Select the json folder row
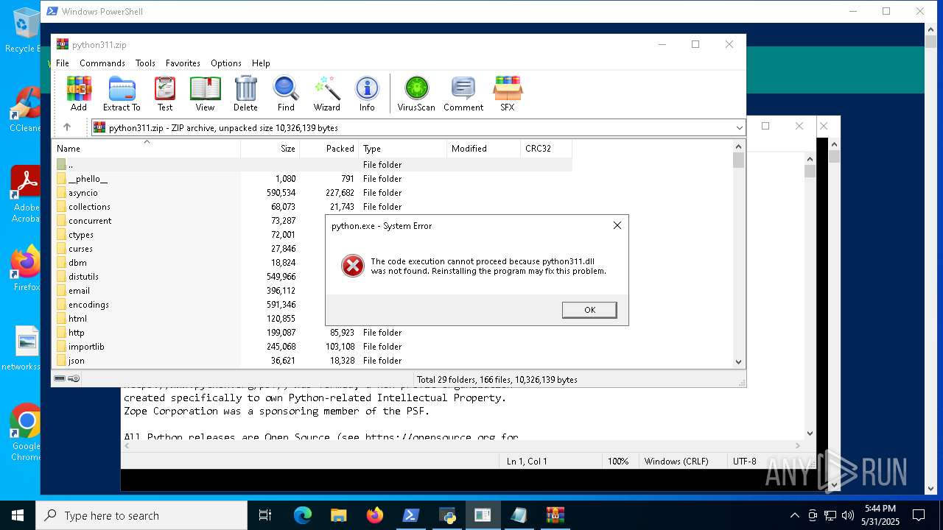Screen dimensions: 943x530 (x=312, y=361)
